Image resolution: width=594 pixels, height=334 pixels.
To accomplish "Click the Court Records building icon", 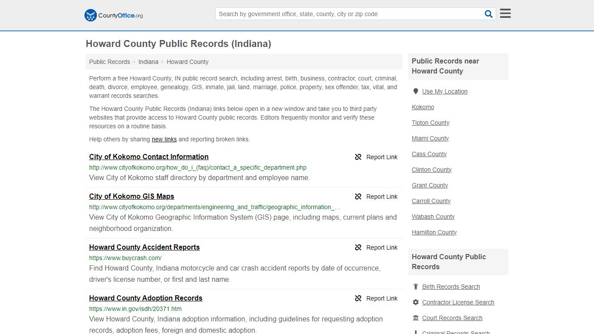I will click(x=416, y=318).
